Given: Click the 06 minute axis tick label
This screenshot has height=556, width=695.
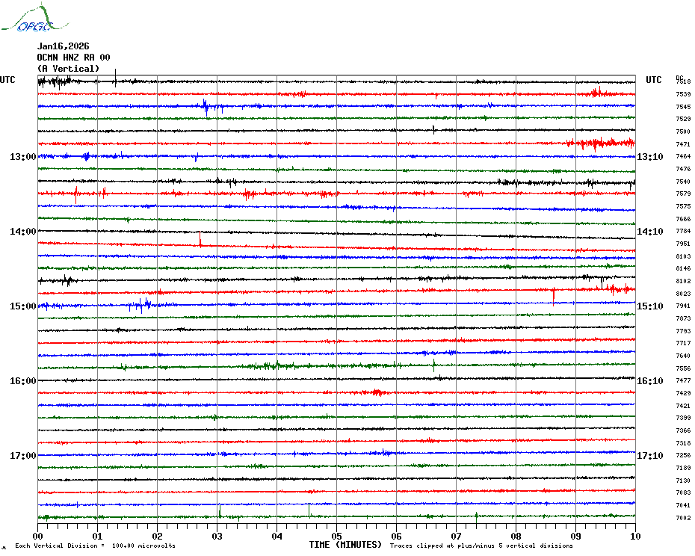Looking at the screenshot, I should point(397,536).
